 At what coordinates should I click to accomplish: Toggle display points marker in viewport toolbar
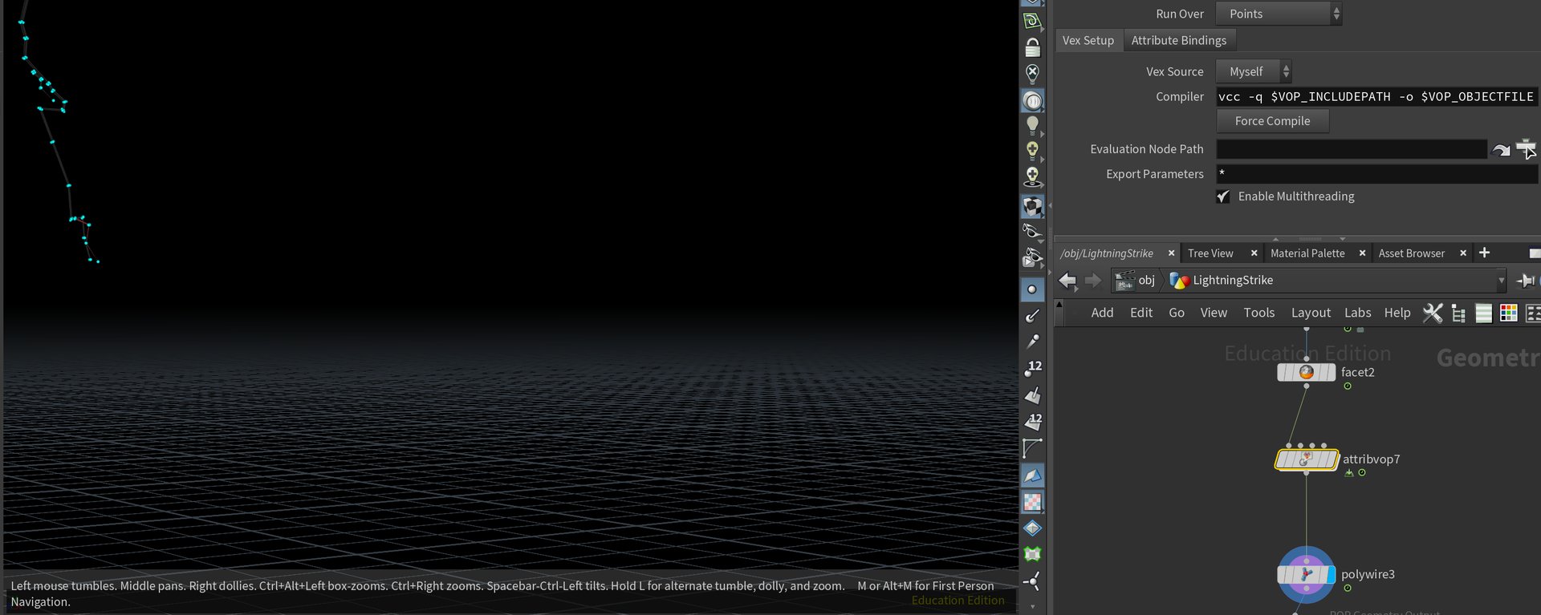pyautogui.click(x=1032, y=289)
